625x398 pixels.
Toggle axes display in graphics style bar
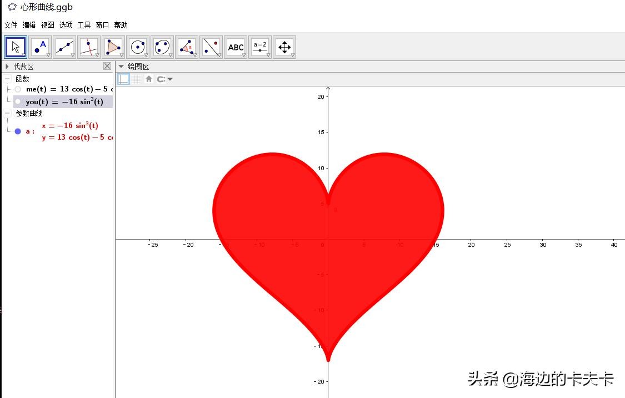pos(124,79)
